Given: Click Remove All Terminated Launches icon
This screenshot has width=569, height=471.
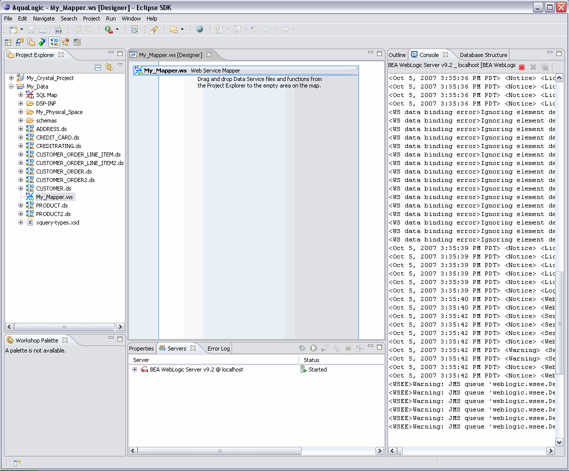Looking at the screenshot, I should (544, 67).
